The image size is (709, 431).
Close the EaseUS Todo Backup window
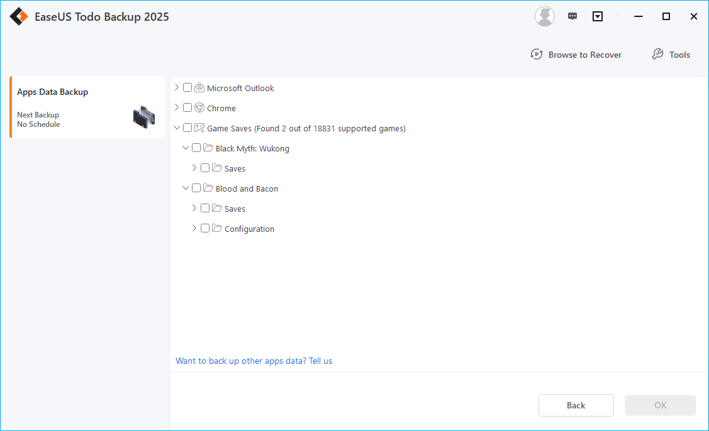(x=694, y=16)
